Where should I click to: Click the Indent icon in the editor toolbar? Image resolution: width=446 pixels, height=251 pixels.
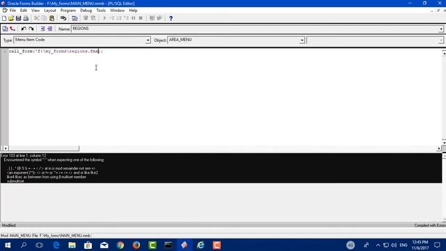[43, 29]
